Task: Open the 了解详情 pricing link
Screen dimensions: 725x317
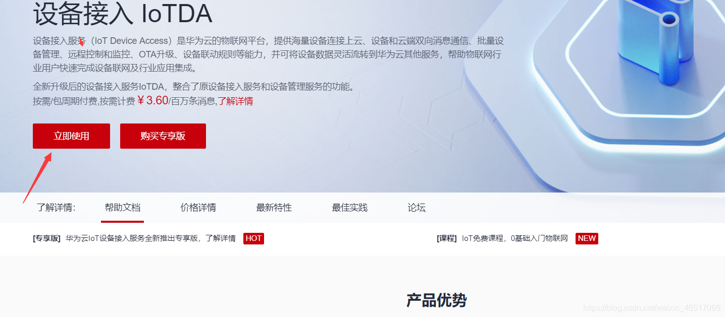Action: [235, 101]
